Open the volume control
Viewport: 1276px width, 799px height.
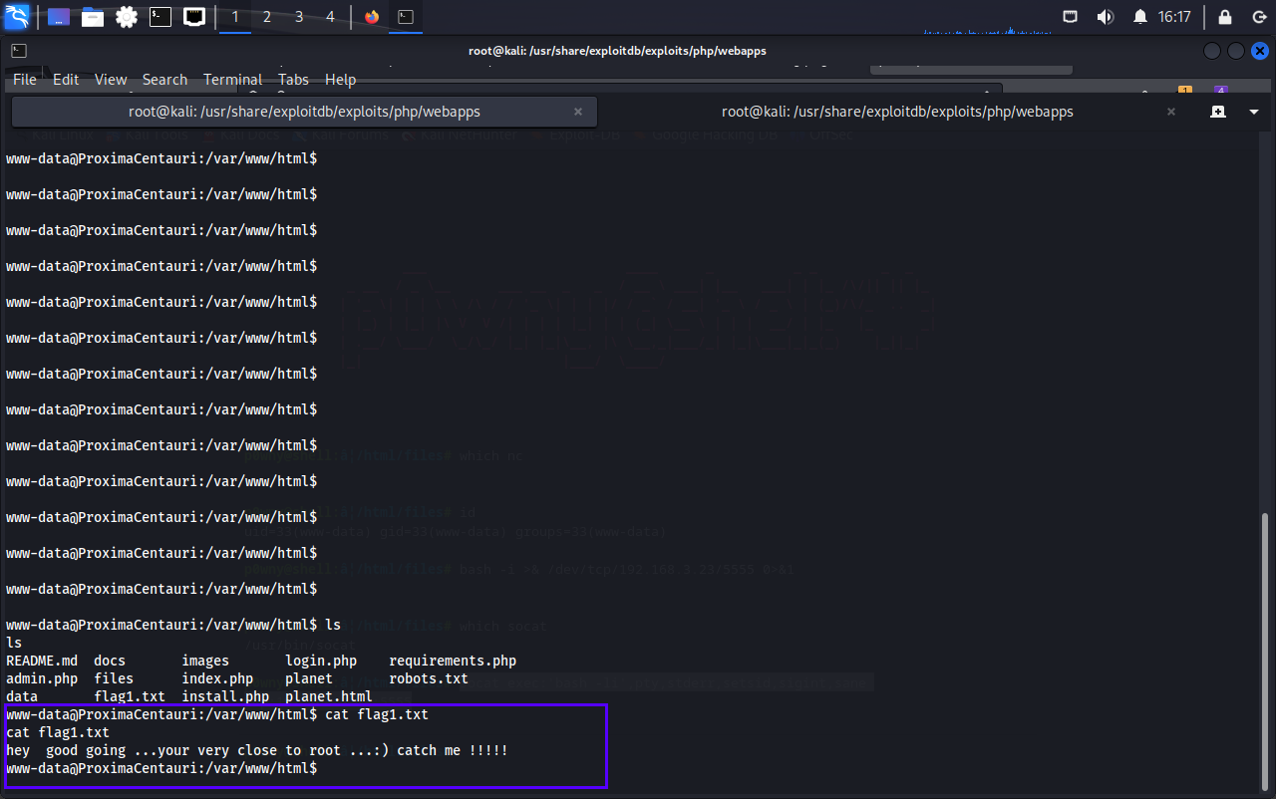click(x=1105, y=17)
